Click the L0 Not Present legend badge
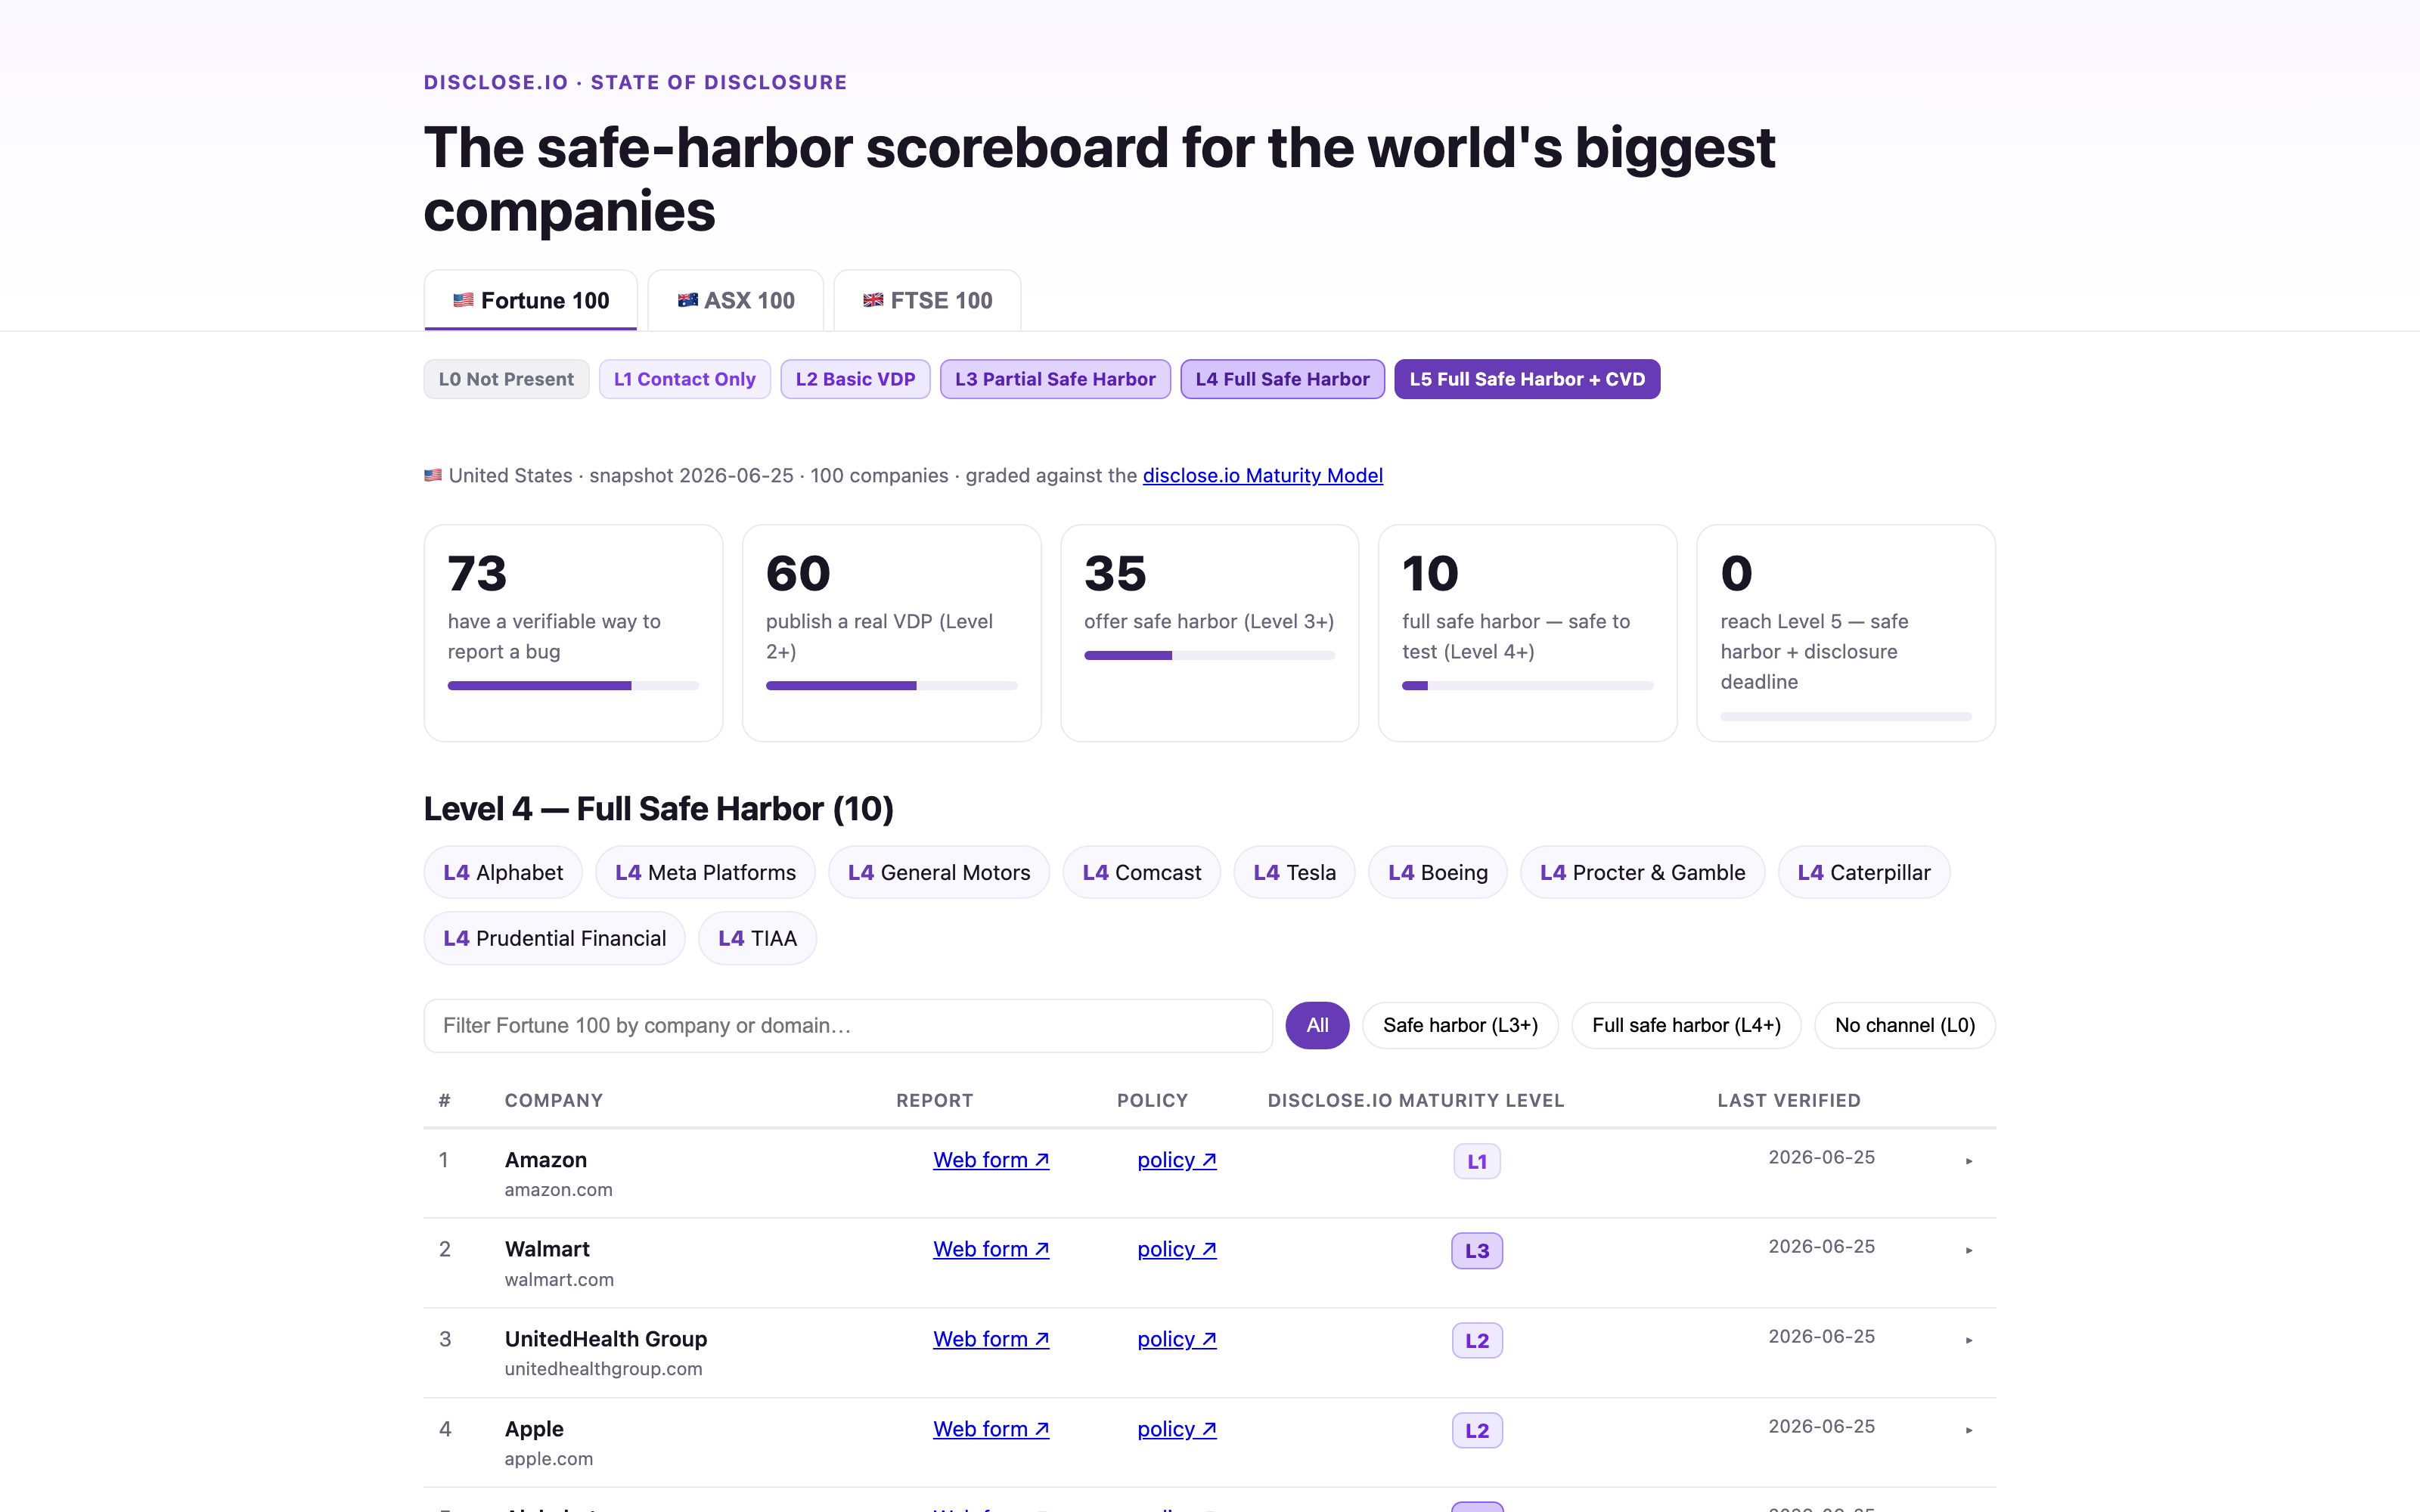This screenshot has width=2420, height=1512. (x=506, y=379)
